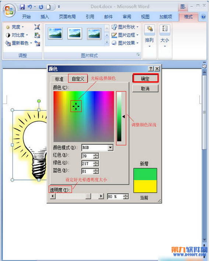Adjust 蓝色 value spinner
210x261 pixels.
point(96,171)
